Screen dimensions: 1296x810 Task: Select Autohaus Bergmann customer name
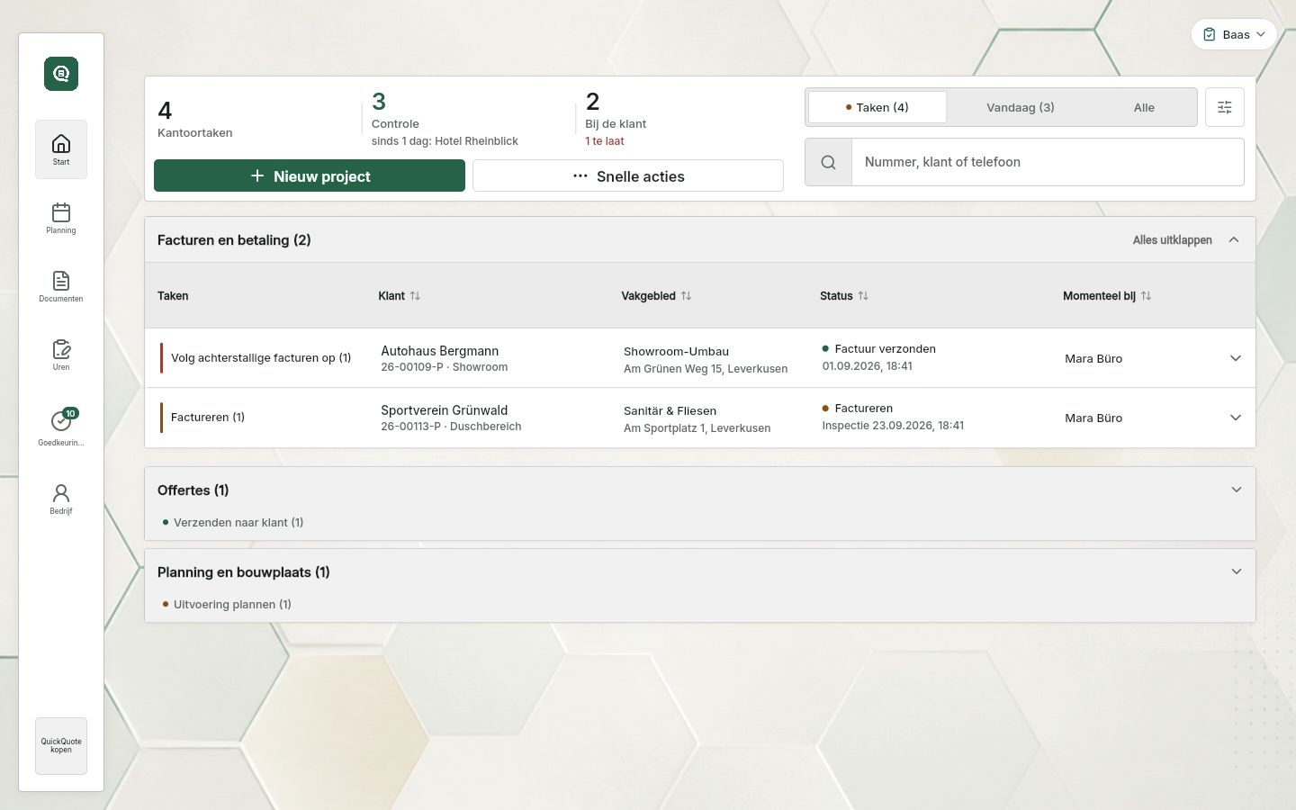[x=440, y=351]
